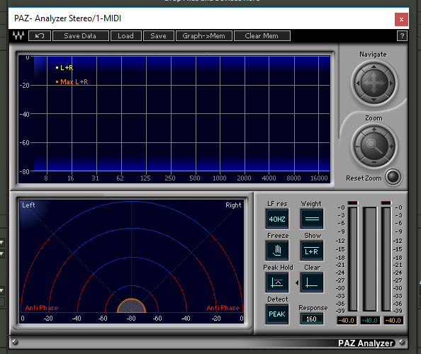Click the center level meter bar
421x354 pixels.
point(370,259)
